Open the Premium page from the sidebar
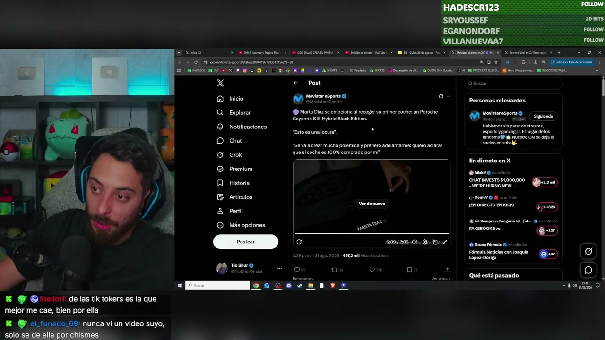Viewport: 605px width, 340px height. [234, 169]
